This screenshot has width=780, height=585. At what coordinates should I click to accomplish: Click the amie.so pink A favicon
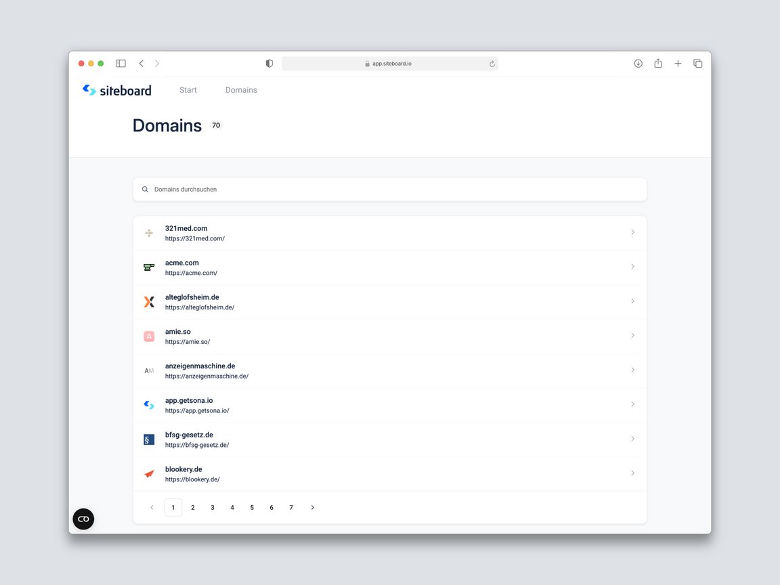tap(149, 337)
